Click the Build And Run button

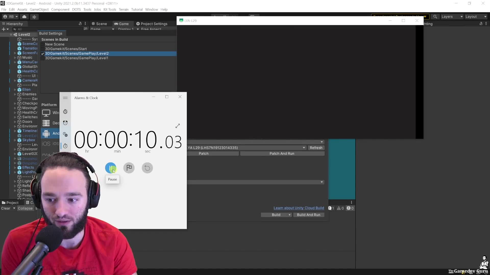pyautogui.click(x=309, y=215)
